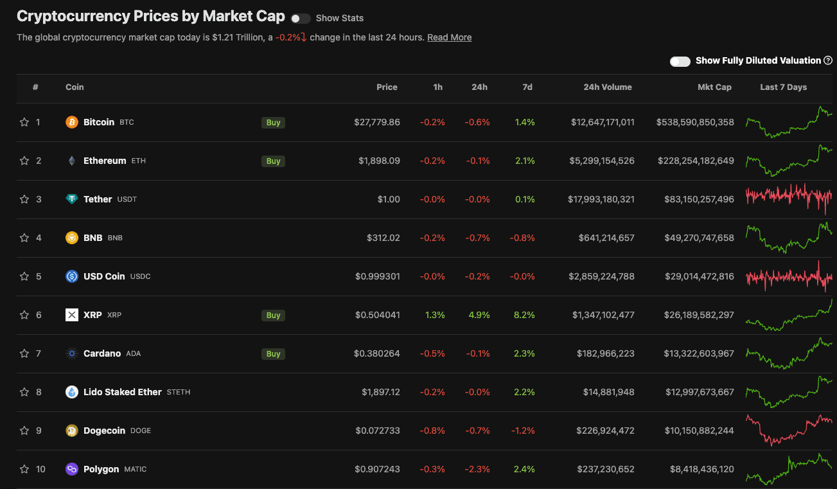
Task: Click the star next to BNB
Action: [24, 238]
